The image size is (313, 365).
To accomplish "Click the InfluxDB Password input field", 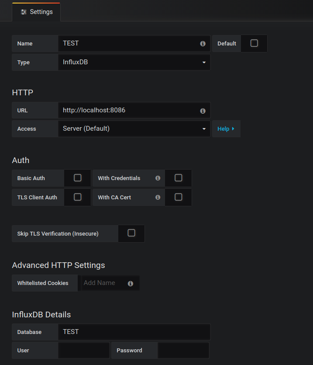I will click(x=183, y=350).
